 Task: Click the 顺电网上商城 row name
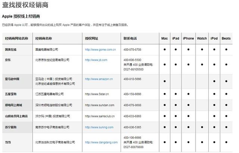(13, 105)
